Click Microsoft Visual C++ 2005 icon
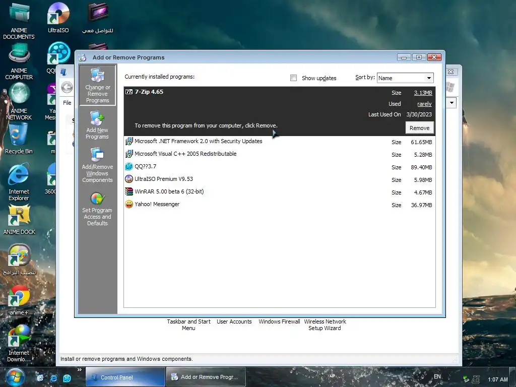This screenshot has height=387, width=516. click(129, 154)
